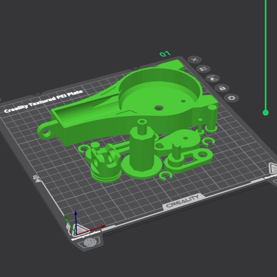
Task: Select the tall cylindrical pin at right
Action: click(x=212, y=118)
